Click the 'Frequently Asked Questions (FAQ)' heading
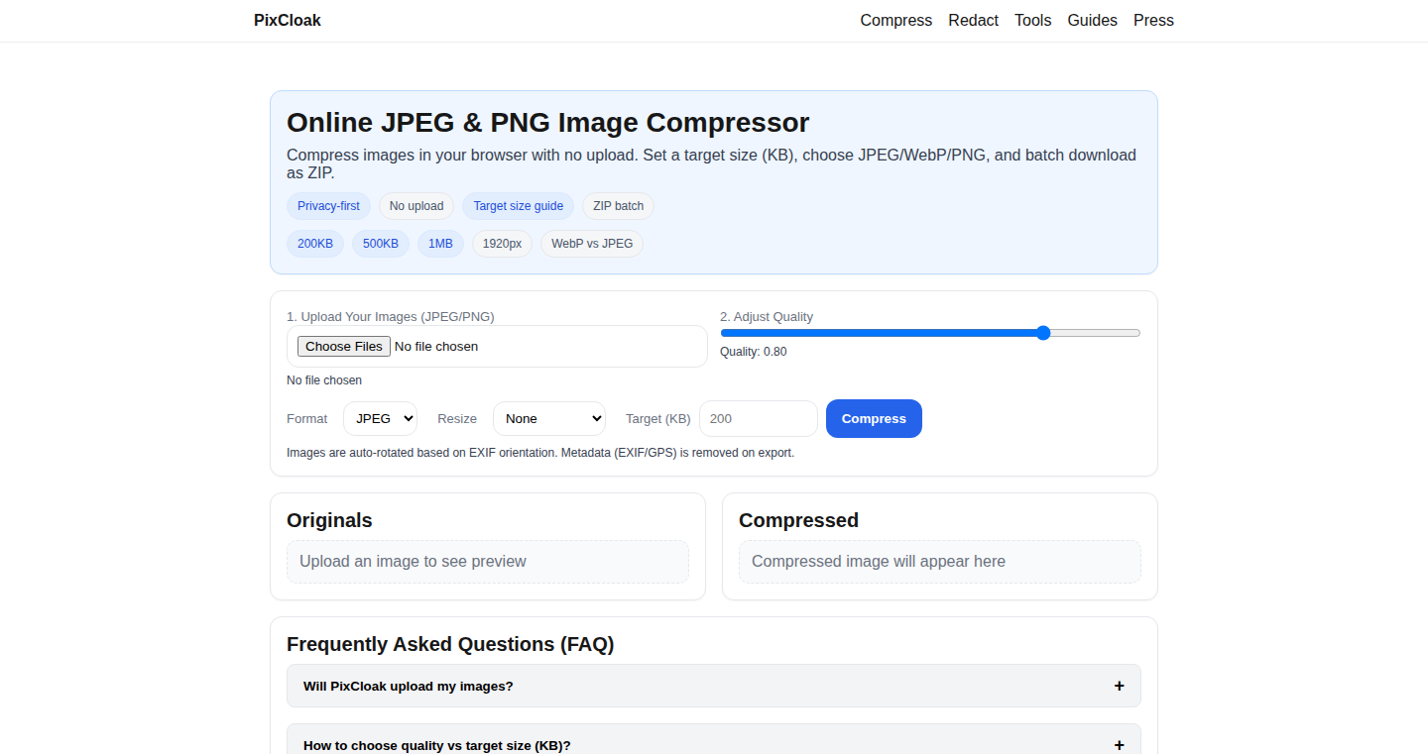Viewport: 1428px width, 754px height. [450, 644]
